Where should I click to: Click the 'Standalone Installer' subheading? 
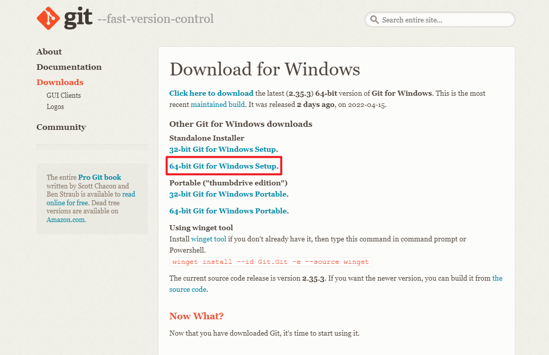(x=207, y=138)
